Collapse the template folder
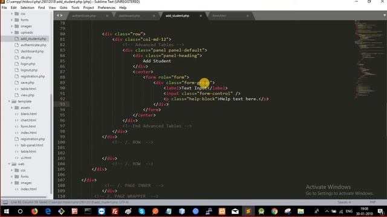The image size is (387, 217). click(9, 101)
